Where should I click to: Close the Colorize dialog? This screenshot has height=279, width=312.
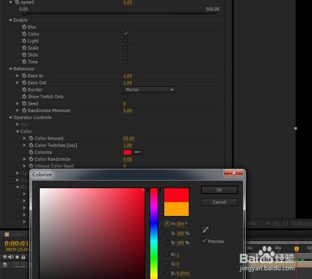pos(233,173)
